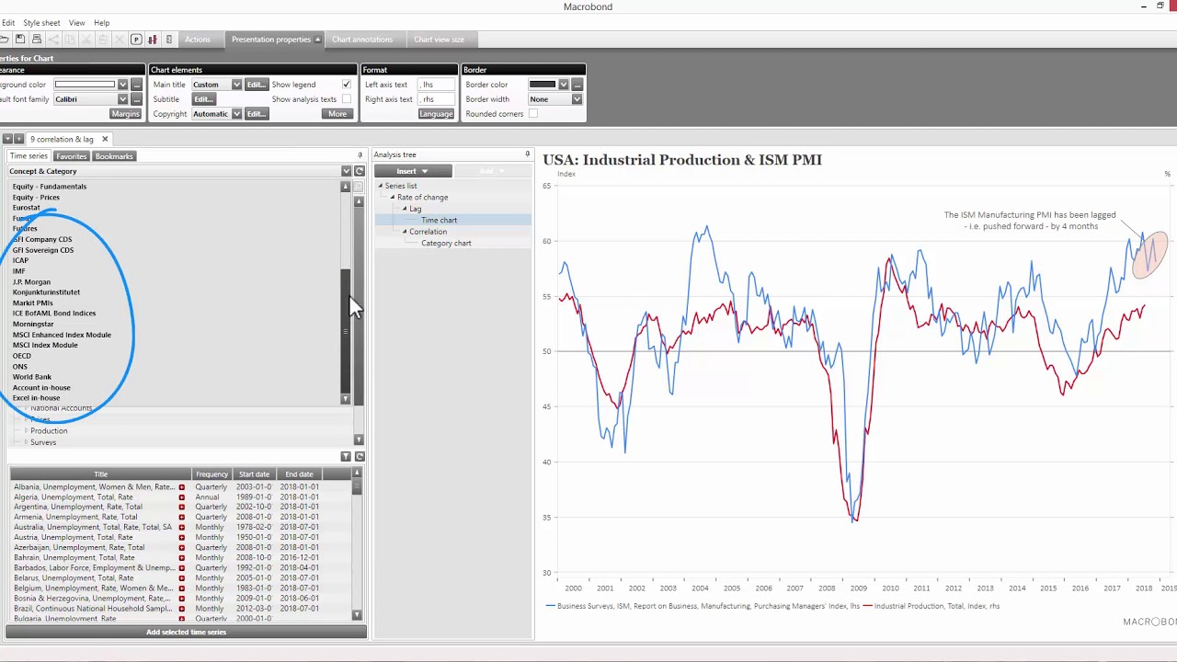This screenshot has height=662, width=1177.
Task: Click the red plus icon for Austria unemployment
Action: tap(181, 537)
